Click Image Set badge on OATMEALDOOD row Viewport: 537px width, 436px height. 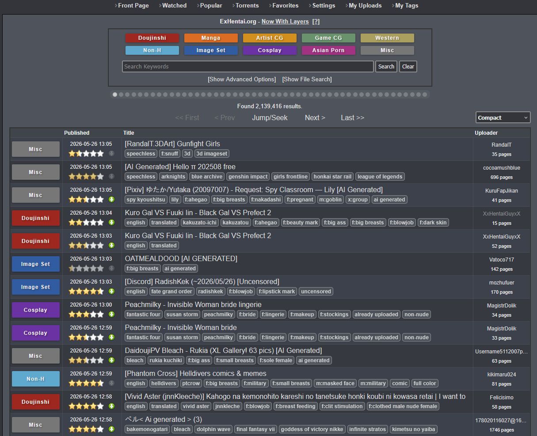coord(36,264)
